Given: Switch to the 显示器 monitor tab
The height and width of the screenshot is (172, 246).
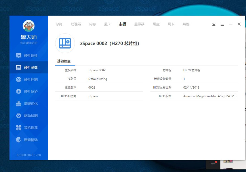Looking at the screenshot, I should click(139, 24).
